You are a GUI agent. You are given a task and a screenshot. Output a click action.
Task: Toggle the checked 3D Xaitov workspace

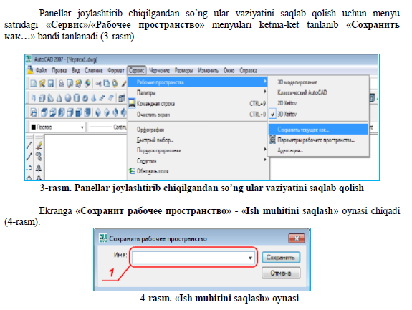point(287,114)
